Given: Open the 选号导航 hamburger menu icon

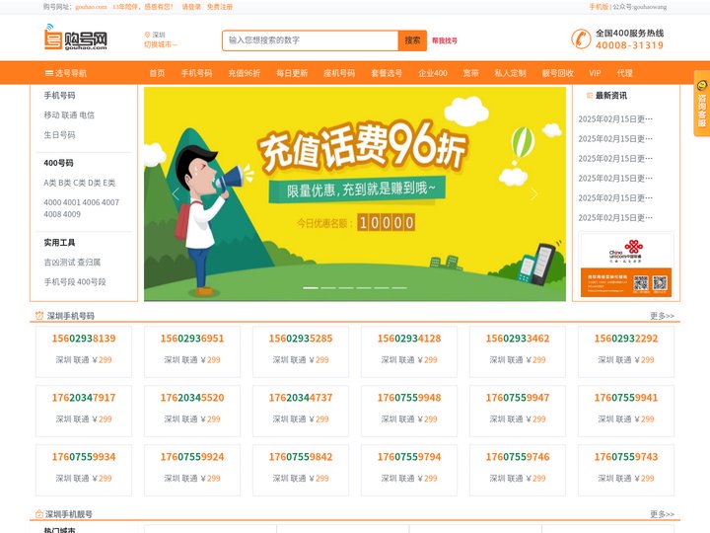Looking at the screenshot, I should 49,73.
